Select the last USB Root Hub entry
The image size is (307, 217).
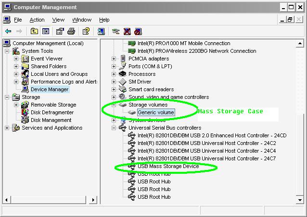click(x=154, y=197)
